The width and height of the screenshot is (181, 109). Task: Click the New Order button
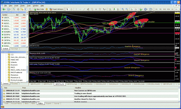pos(39,9)
